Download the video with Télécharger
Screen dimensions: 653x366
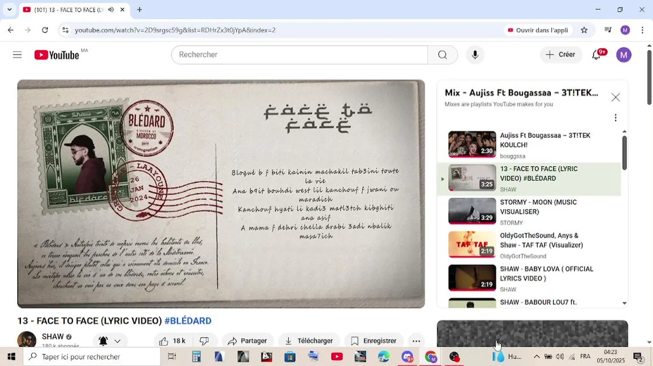coord(309,341)
